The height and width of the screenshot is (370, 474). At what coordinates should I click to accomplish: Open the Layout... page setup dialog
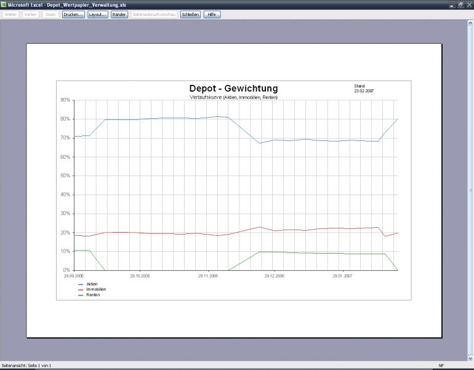tap(97, 14)
